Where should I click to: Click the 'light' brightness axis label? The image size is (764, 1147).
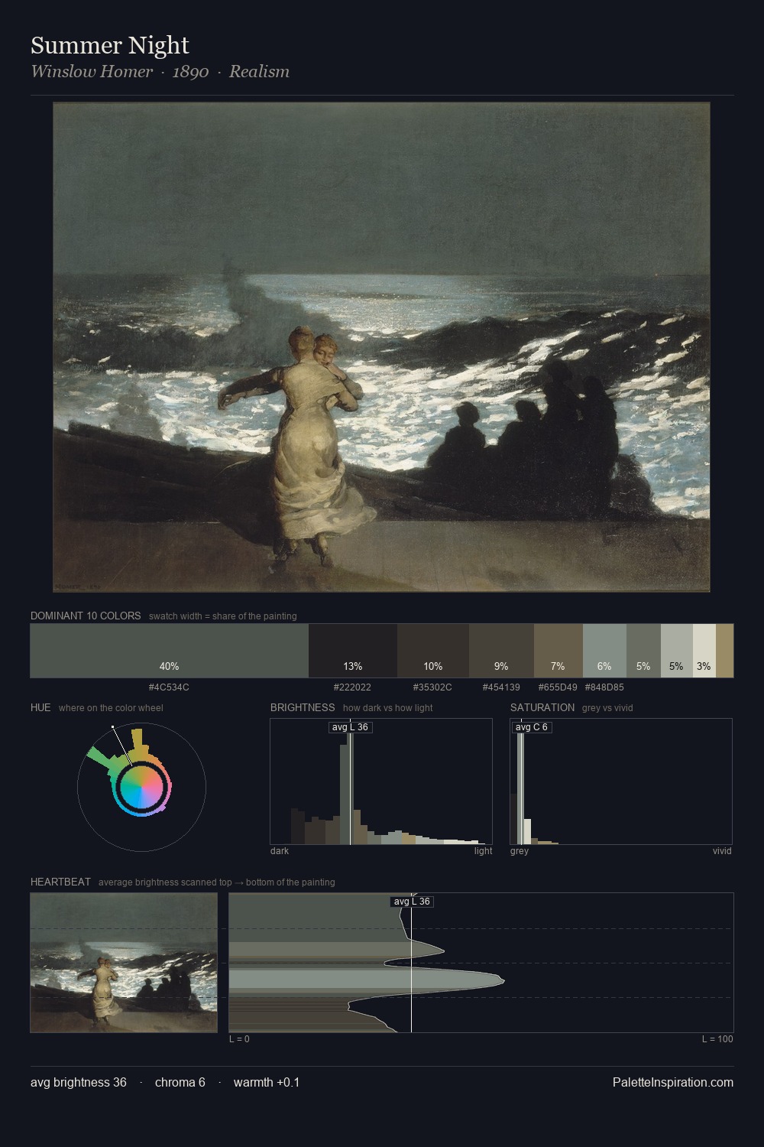click(x=484, y=851)
